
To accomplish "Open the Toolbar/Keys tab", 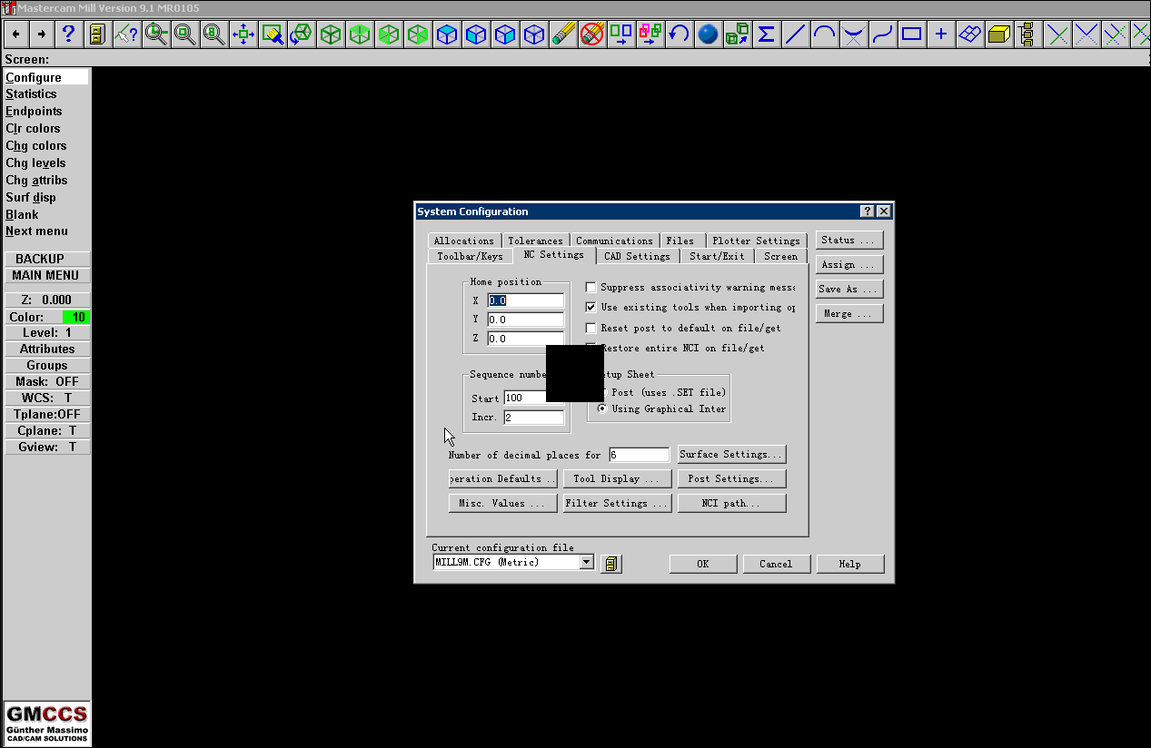I will point(470,256).
